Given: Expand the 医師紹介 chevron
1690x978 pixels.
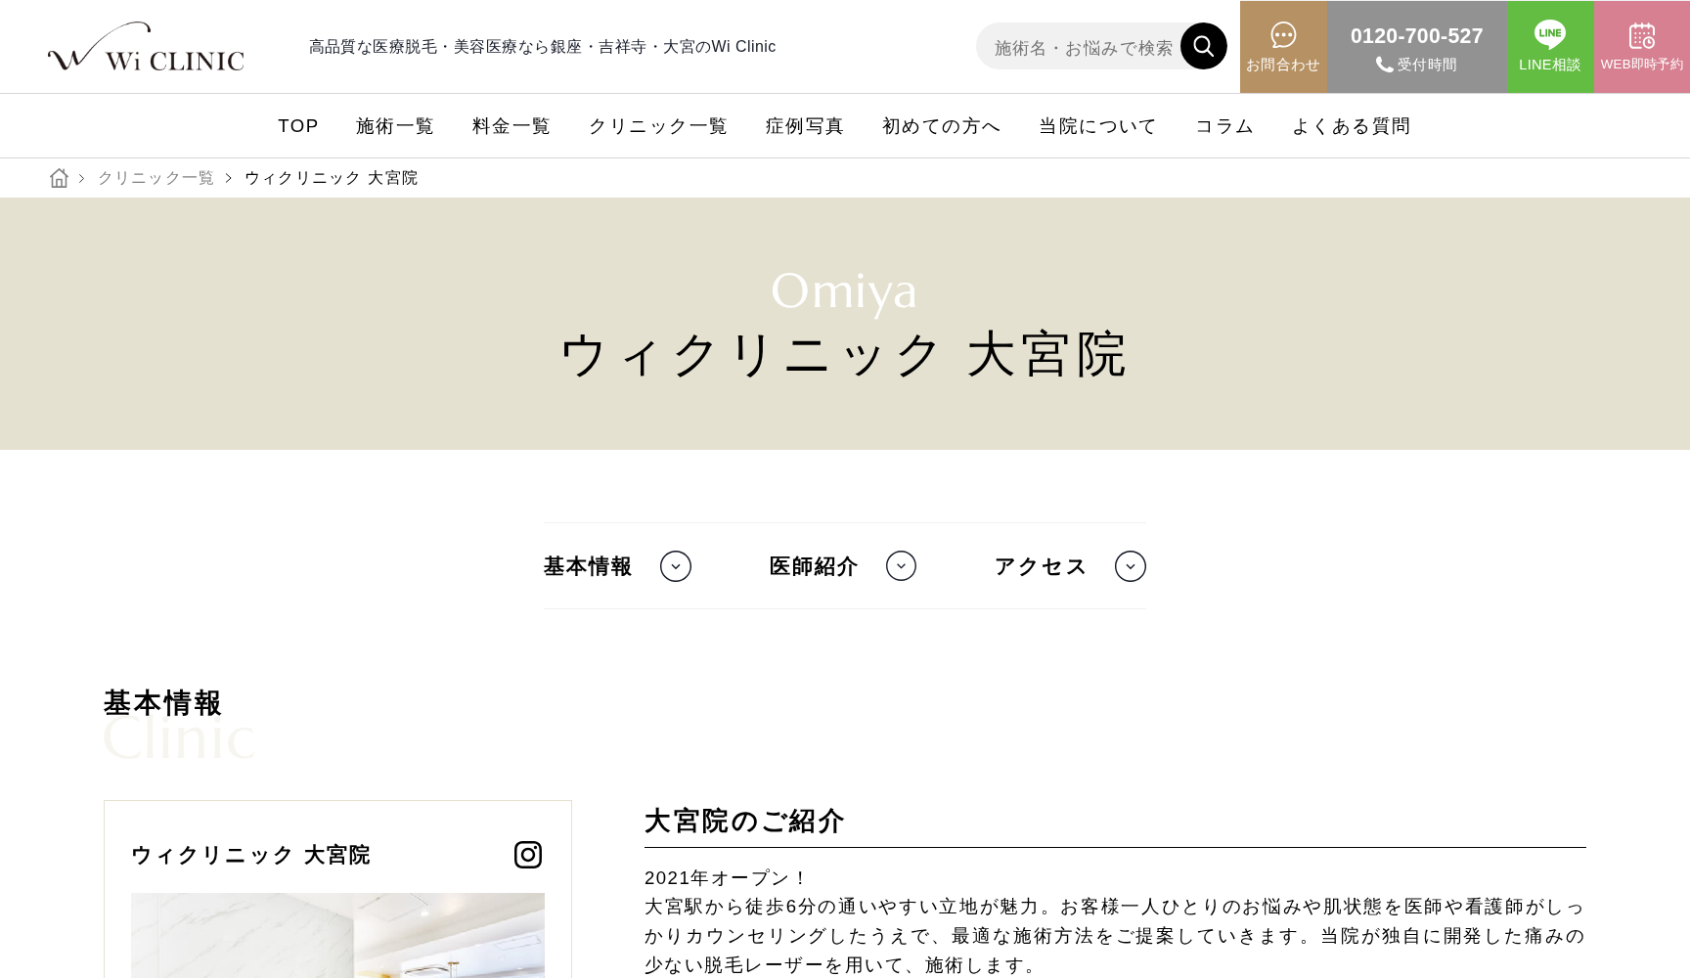Looking at the screenshot, I should [x=901, y=566].
